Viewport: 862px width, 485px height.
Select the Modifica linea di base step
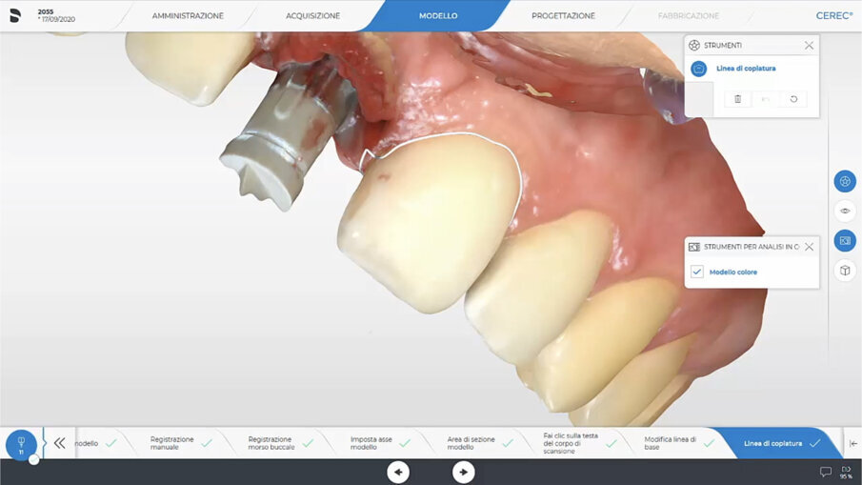pyautogui.click(x=671, y=443)
